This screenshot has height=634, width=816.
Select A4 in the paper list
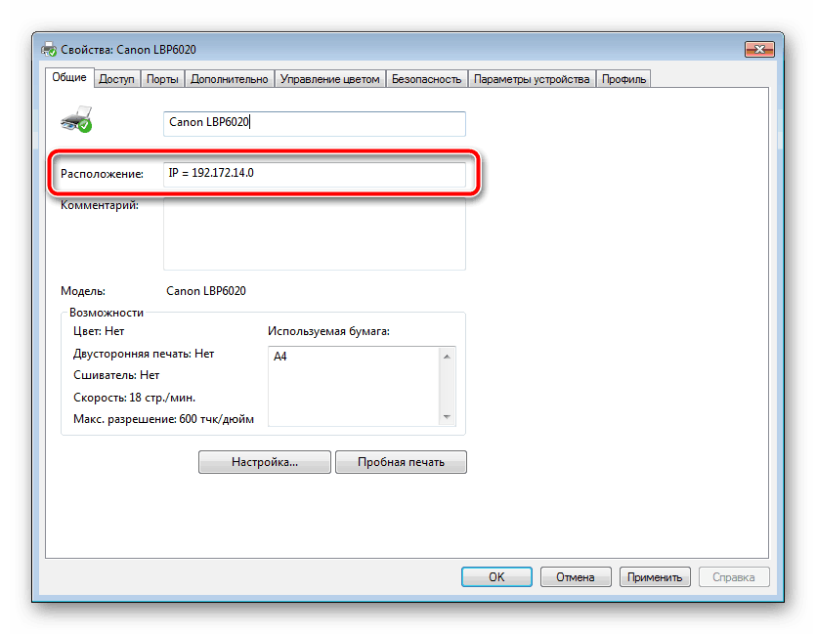pyautogui.click(x=280, y=357)
